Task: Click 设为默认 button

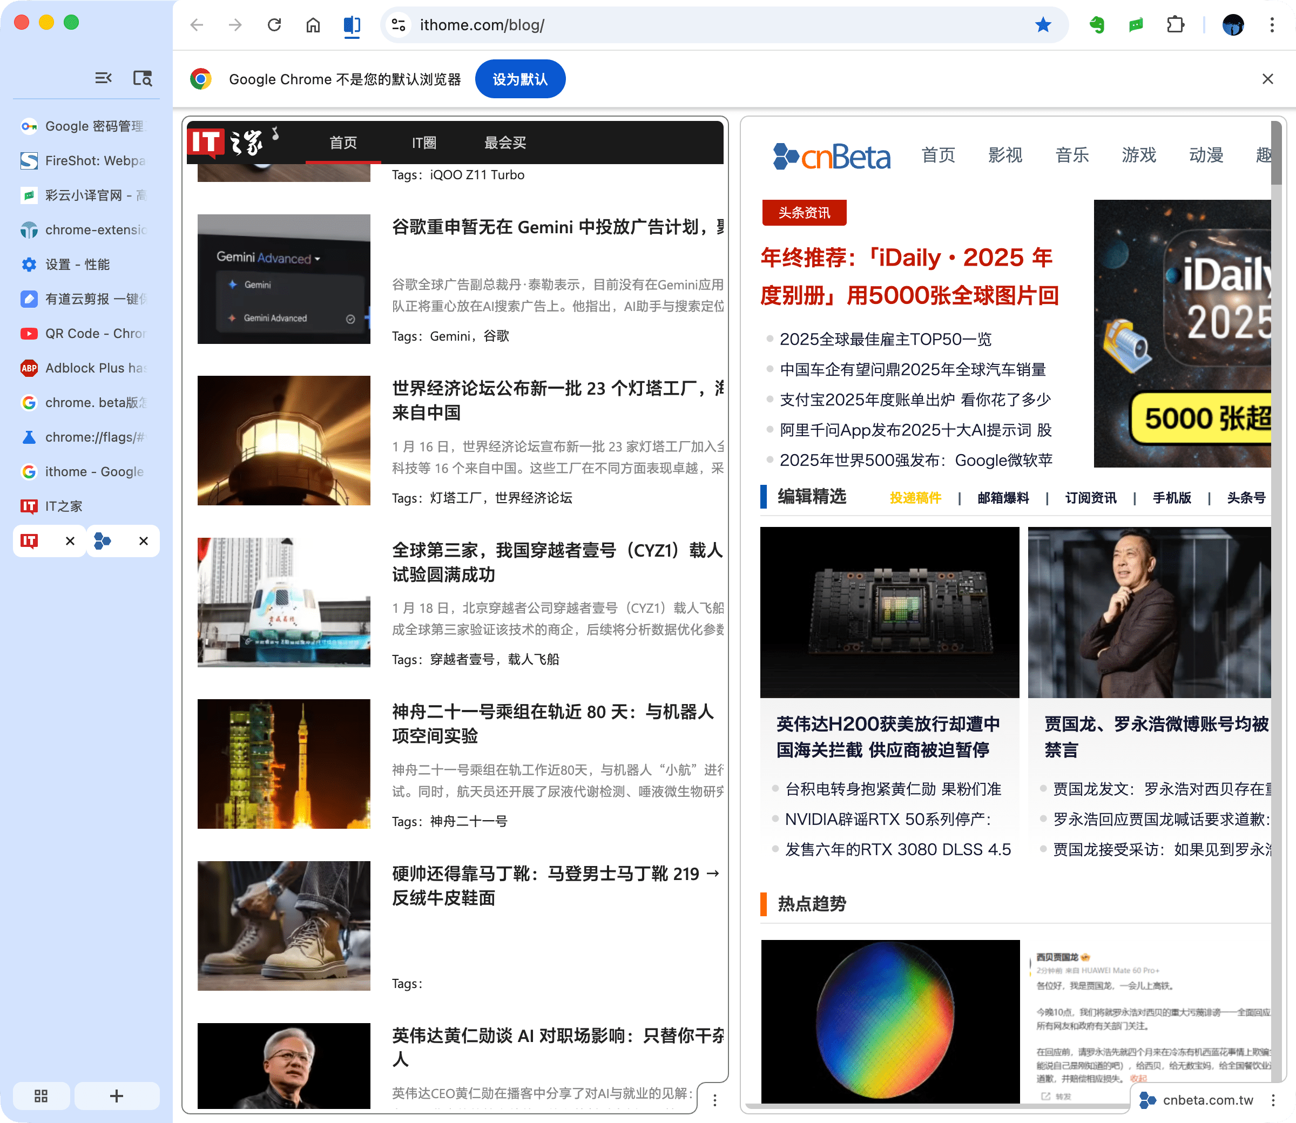Action: (x=519, y=79)
